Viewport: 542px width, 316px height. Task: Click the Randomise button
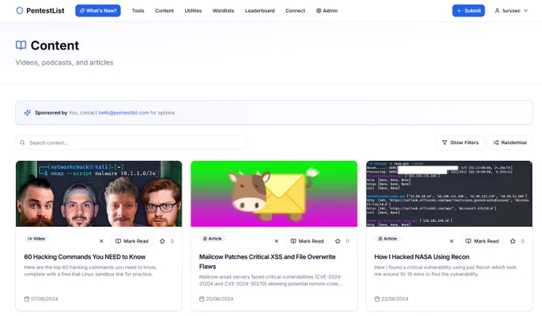(510, 142)
